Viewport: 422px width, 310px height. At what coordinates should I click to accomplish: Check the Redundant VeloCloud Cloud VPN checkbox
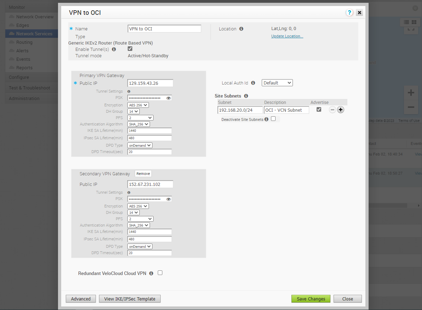click(x=160, y=273)
